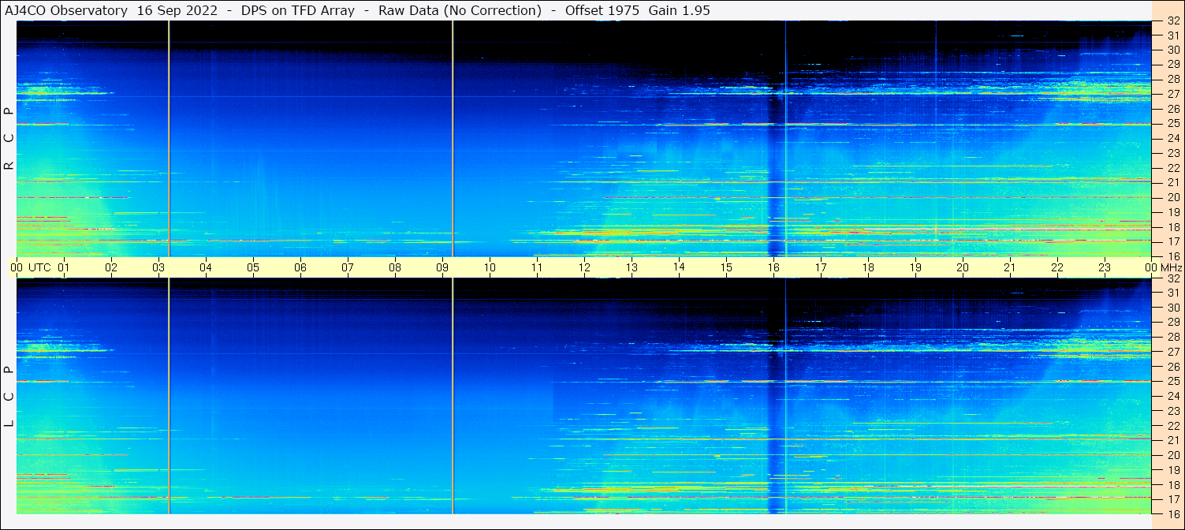1185x530 pixels.
Task: Click the "AJ4CO Observatory" title text
Action: coord(65,10)
